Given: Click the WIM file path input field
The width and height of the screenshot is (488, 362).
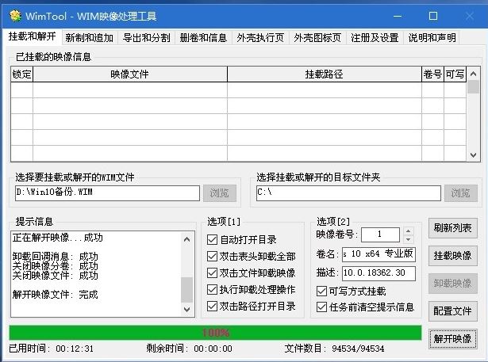Looking at the screenshot, I should pyautogui.click(x=106, y=192).
